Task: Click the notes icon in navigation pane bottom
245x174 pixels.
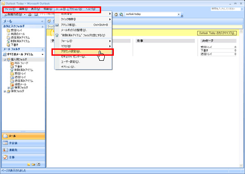Action: tap(29, 164)
